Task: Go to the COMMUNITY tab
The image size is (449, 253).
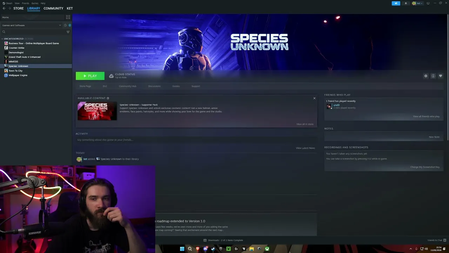Action: click(x=53, y=8)
